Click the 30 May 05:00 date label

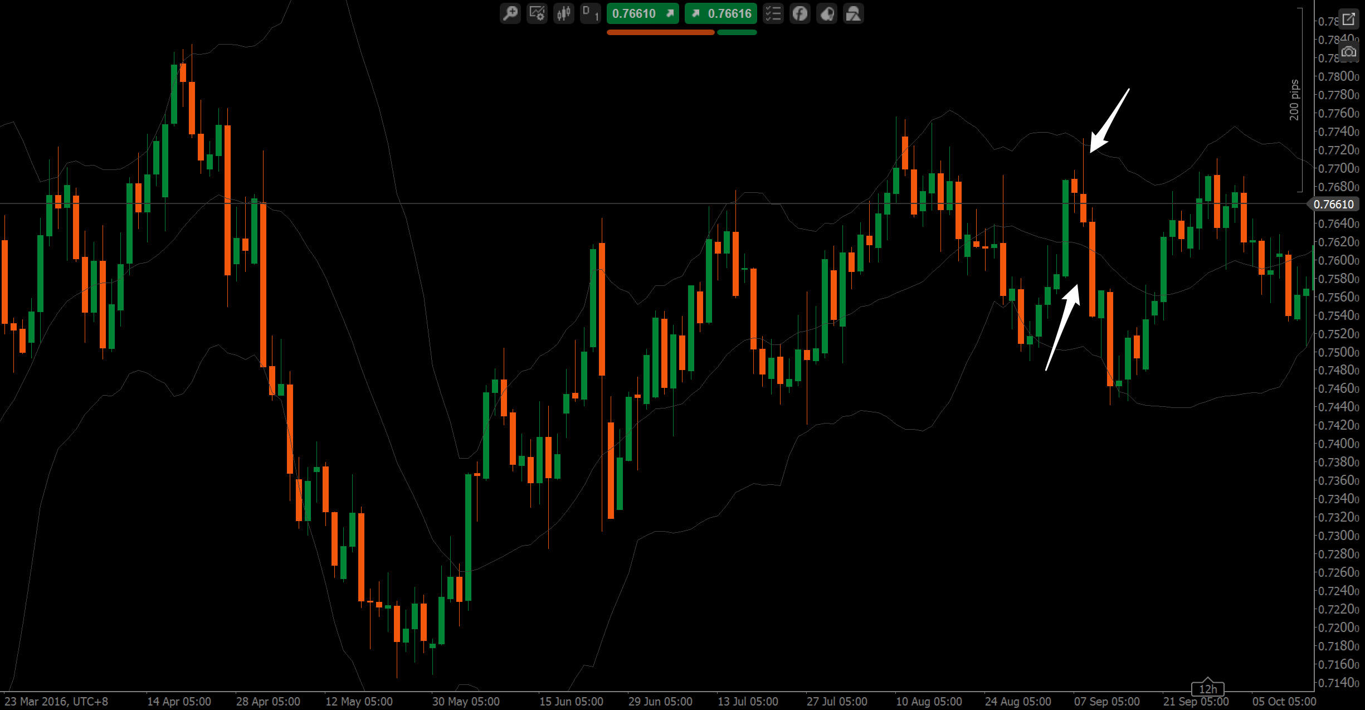[466, 702]
